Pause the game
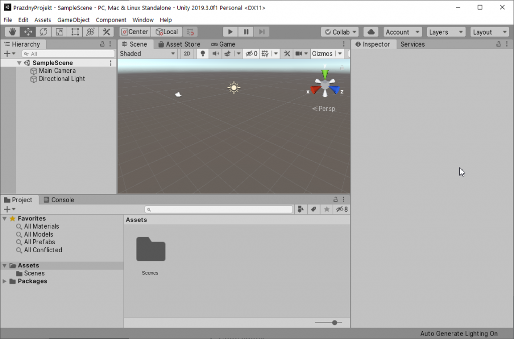The image size is (514, 339). coord(246,32)
